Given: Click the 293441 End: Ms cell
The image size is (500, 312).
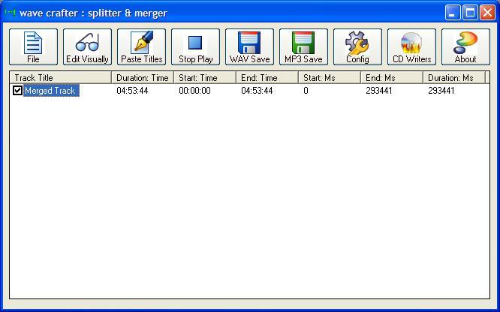Looking at the screenshot, I should 379,91.
